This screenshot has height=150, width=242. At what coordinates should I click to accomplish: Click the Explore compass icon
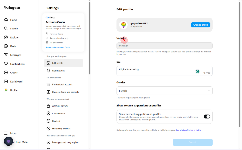[x=6, y=37]
